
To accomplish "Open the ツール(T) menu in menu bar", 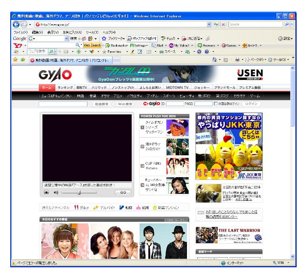I will [x=92, y=32].
